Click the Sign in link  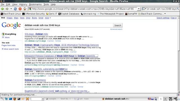[174, 18]
